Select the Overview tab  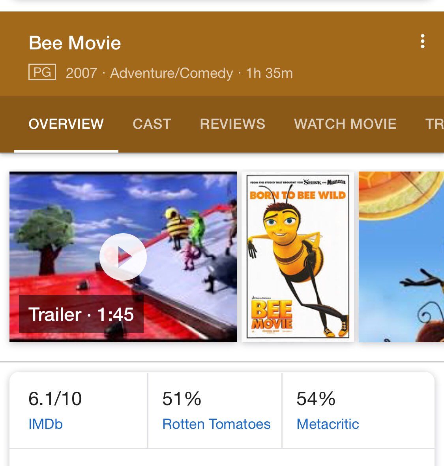tap(66, 124)
